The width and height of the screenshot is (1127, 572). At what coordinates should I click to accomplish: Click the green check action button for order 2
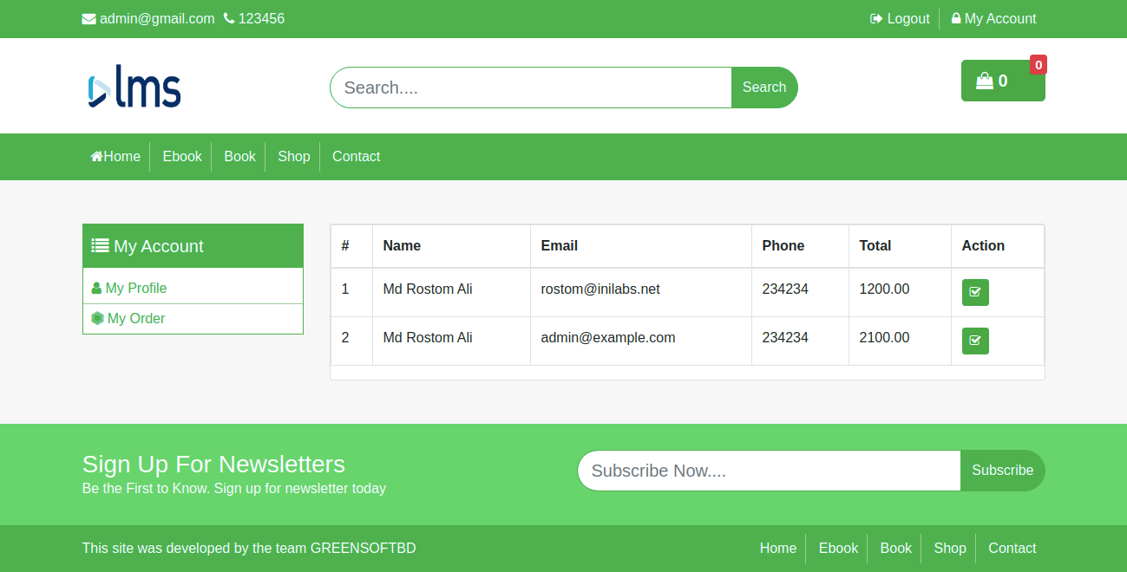pos(974,341)
